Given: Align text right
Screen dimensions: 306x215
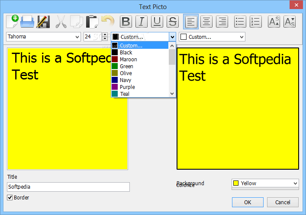Looking at the screenshot, I should pos(222,22).
